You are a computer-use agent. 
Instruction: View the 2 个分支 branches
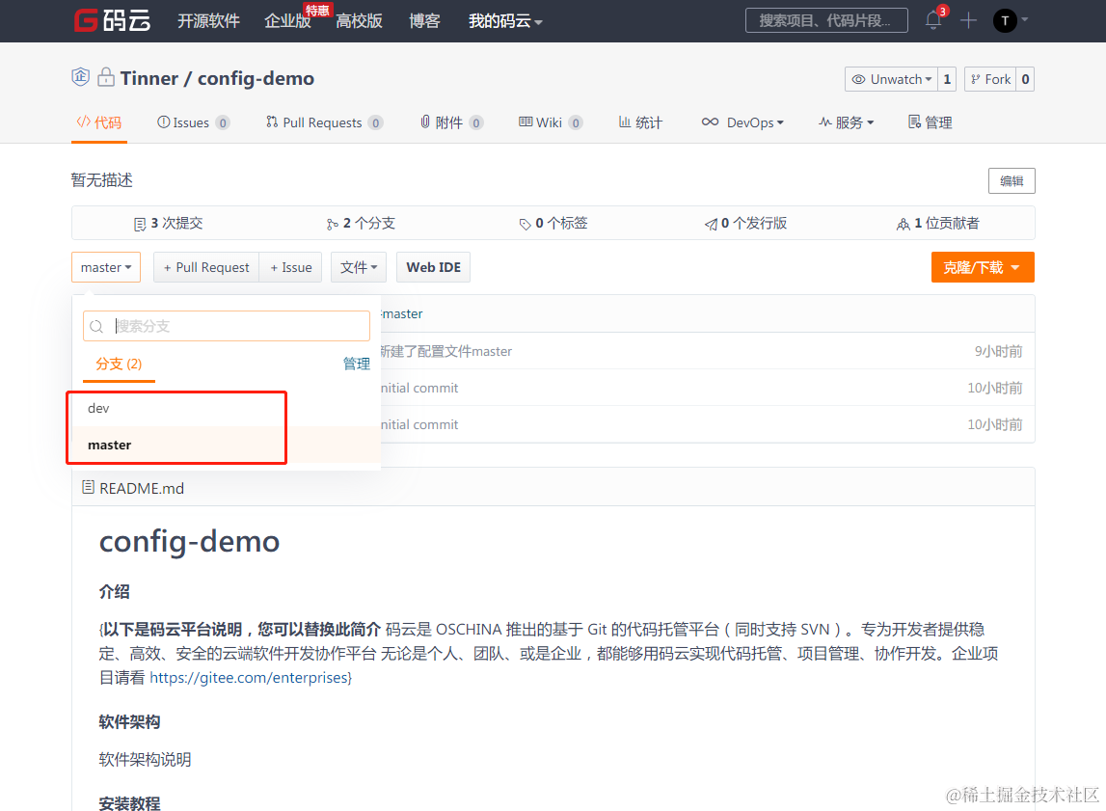tap(361, 223)
